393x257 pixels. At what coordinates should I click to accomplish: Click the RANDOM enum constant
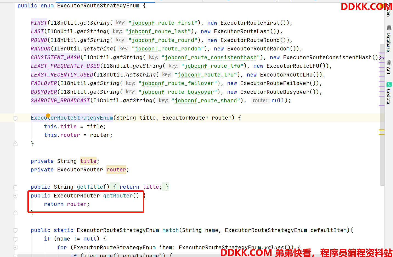41,49
